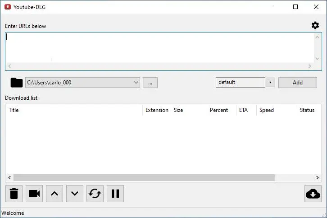
Task: Click the Add button
Action: 298,83
